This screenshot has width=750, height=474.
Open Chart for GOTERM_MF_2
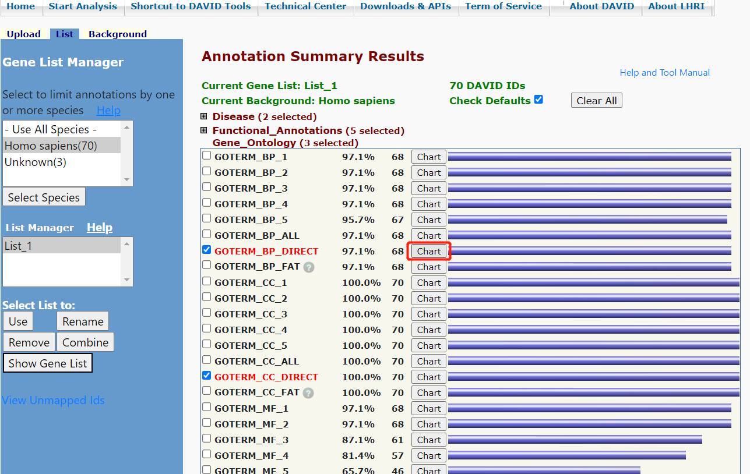pos(429,424)
